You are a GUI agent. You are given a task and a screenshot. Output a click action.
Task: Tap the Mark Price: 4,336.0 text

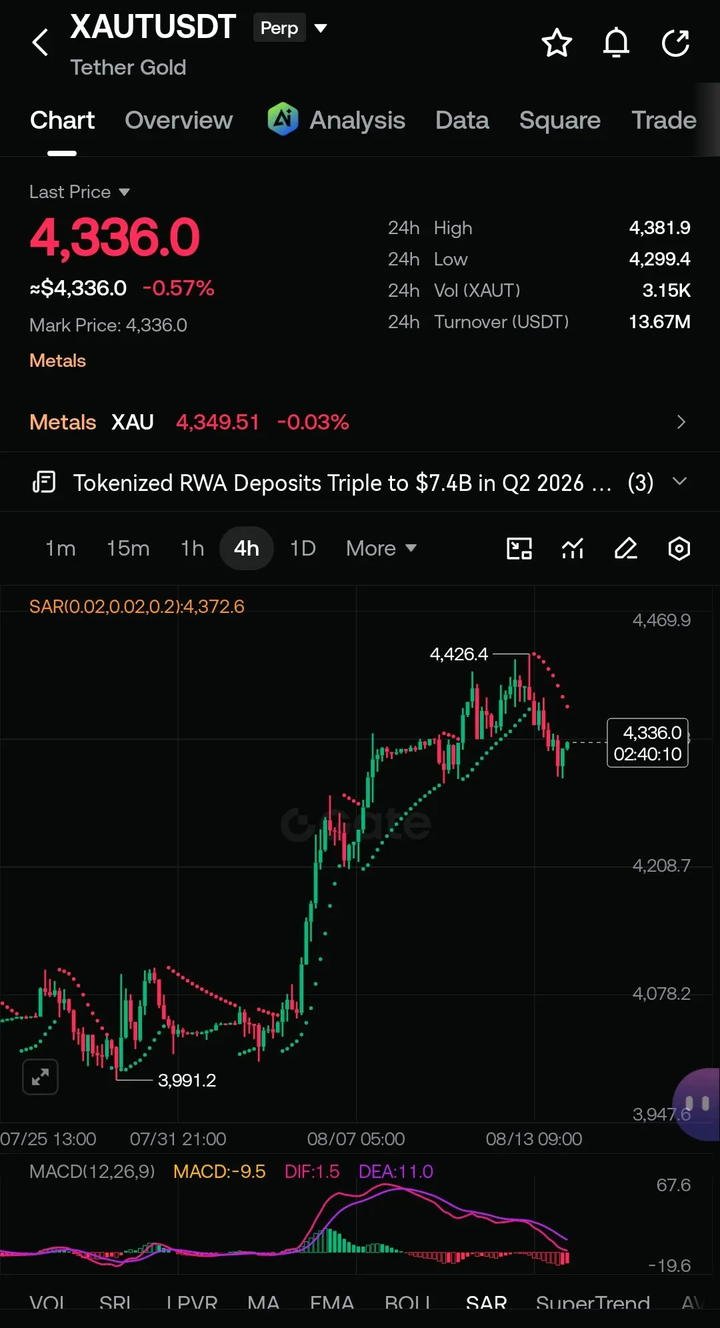[108, 325]
